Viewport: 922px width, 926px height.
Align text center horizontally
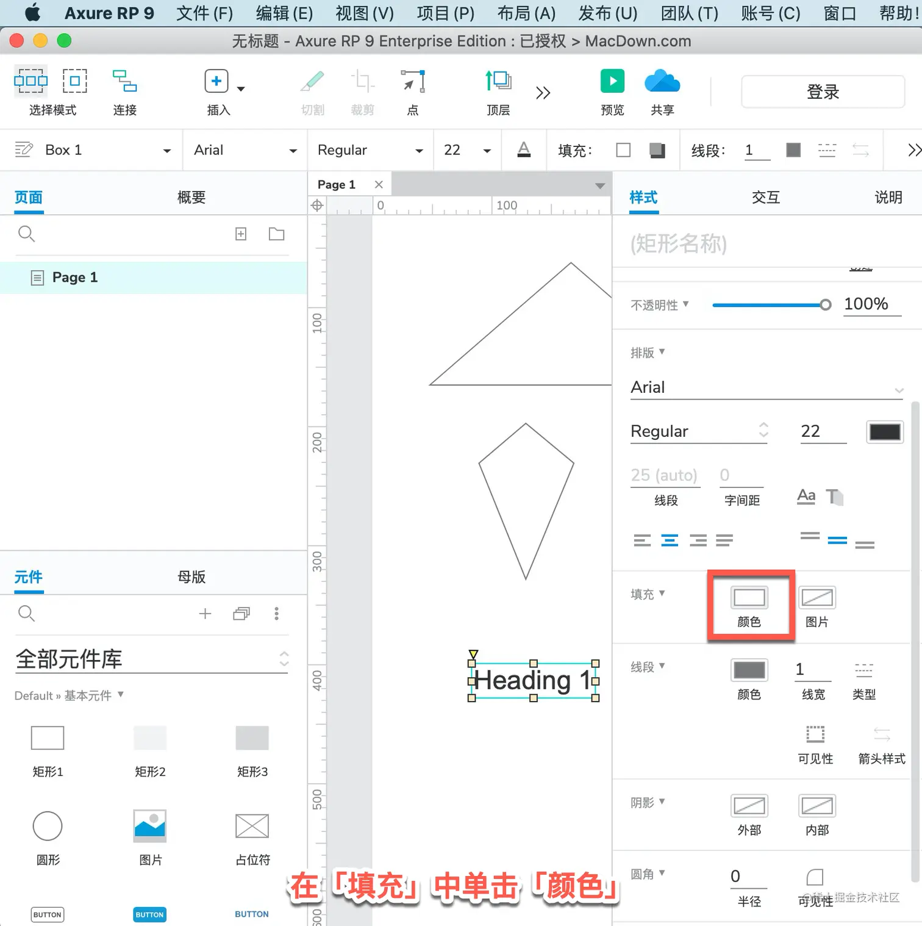click(670, 540)
